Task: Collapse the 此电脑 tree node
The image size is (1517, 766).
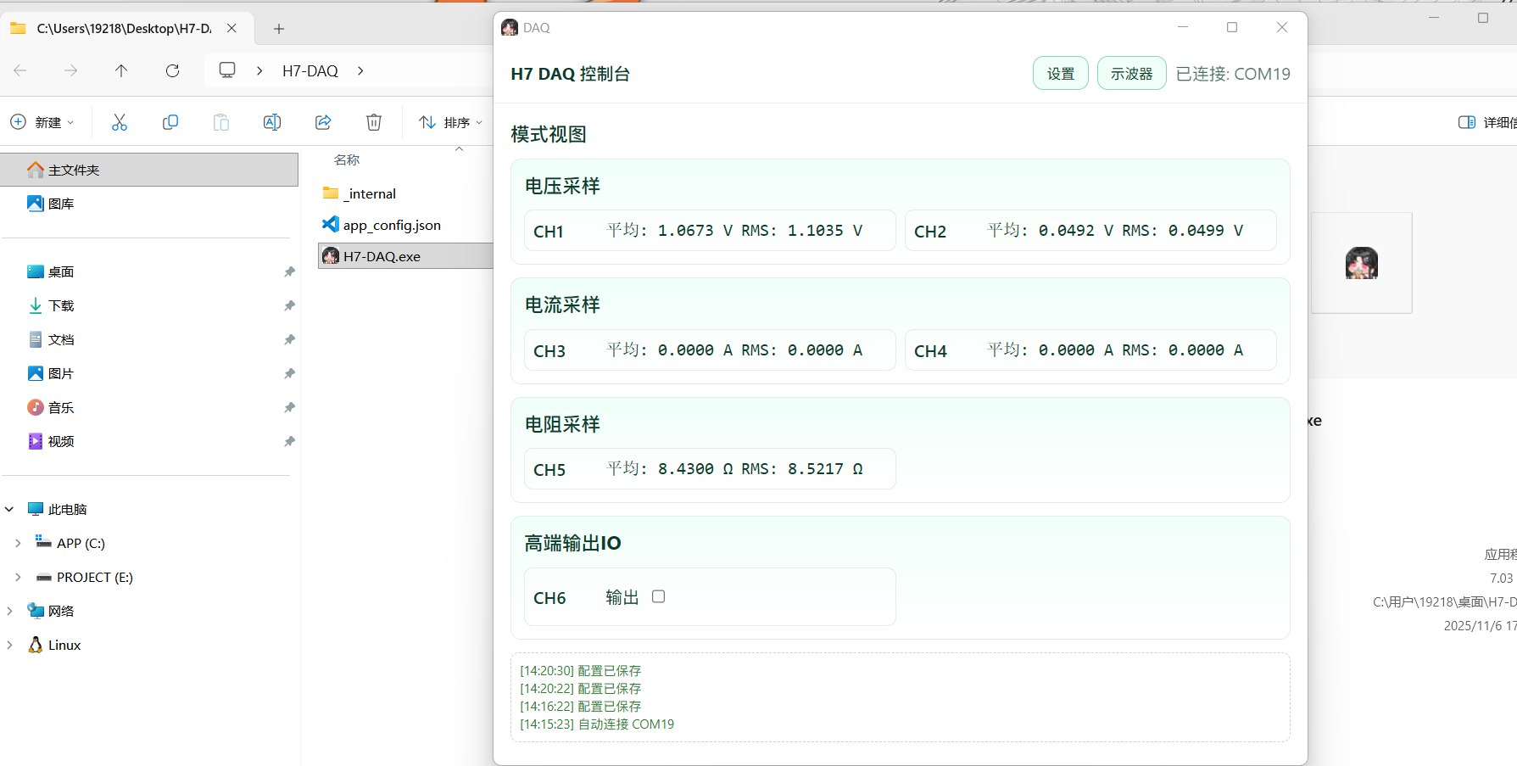Action: [x=9, y=509]
